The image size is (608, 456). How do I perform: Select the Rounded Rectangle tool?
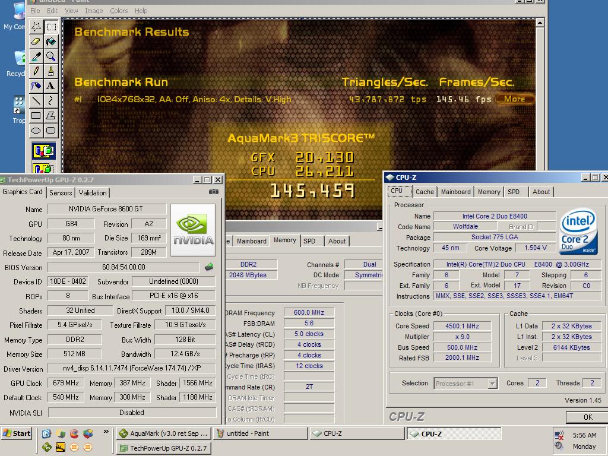click(51, 130)
